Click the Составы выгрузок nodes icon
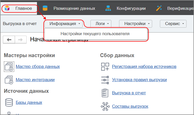194x115 pixels. pos(105,106)
